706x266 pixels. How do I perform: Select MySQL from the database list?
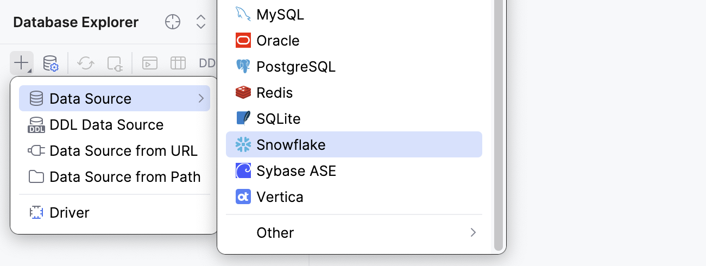280,15
